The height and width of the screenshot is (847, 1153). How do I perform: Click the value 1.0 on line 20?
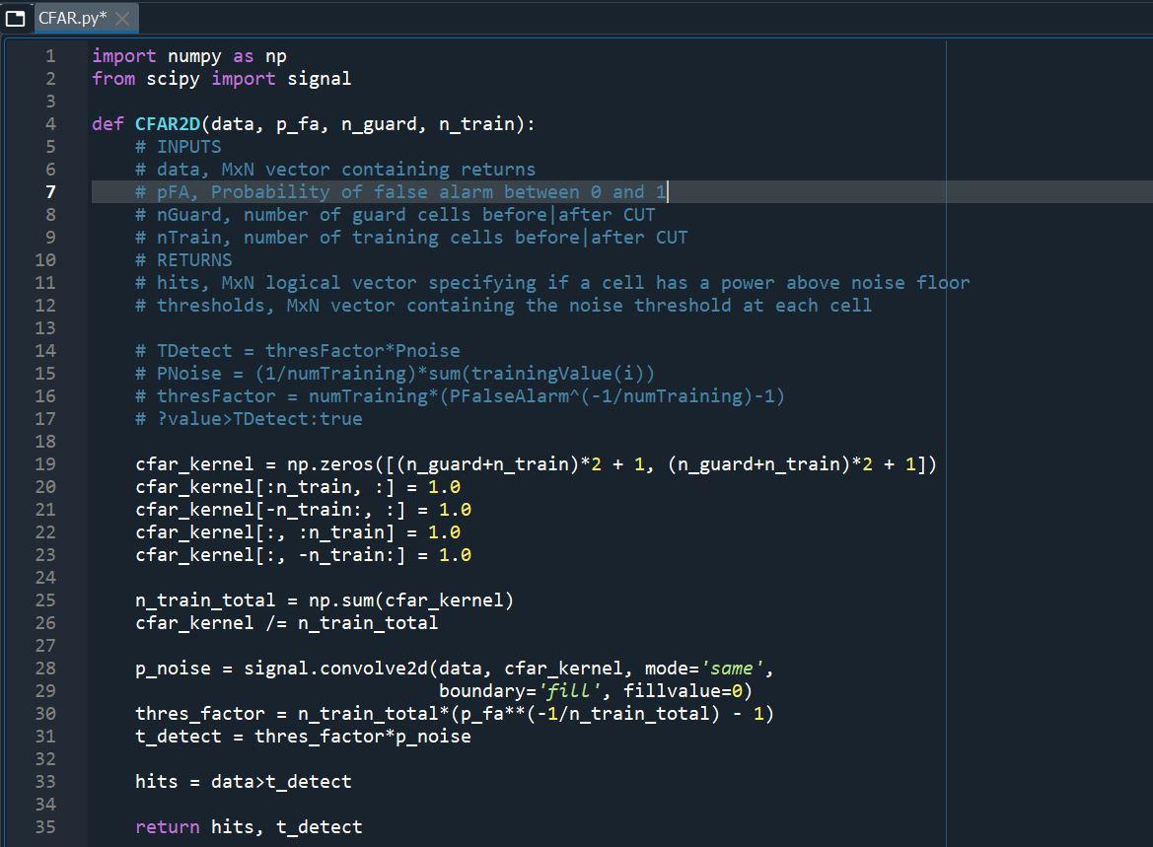(x=443, y=486)
